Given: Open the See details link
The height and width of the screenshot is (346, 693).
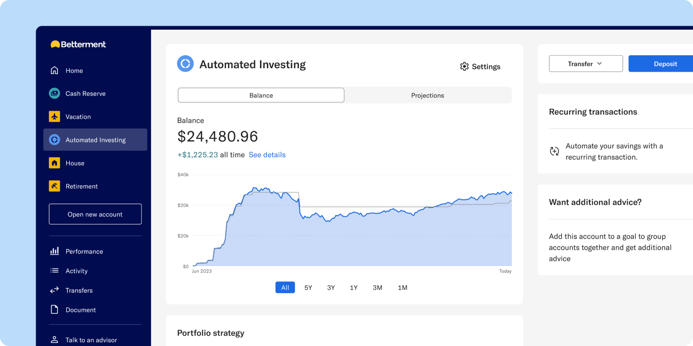Looking at the screenshot, I should (x=267, y=155).
